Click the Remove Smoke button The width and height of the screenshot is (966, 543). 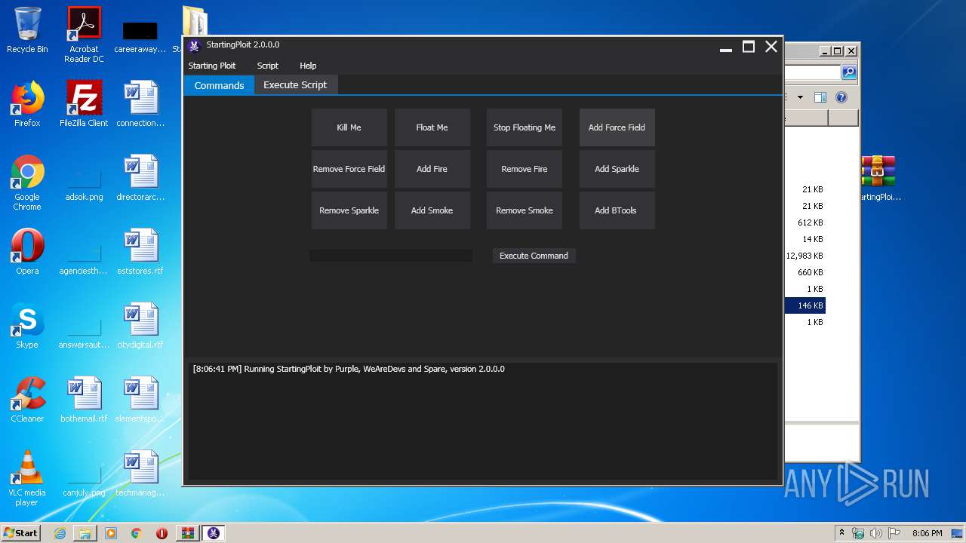525,210
